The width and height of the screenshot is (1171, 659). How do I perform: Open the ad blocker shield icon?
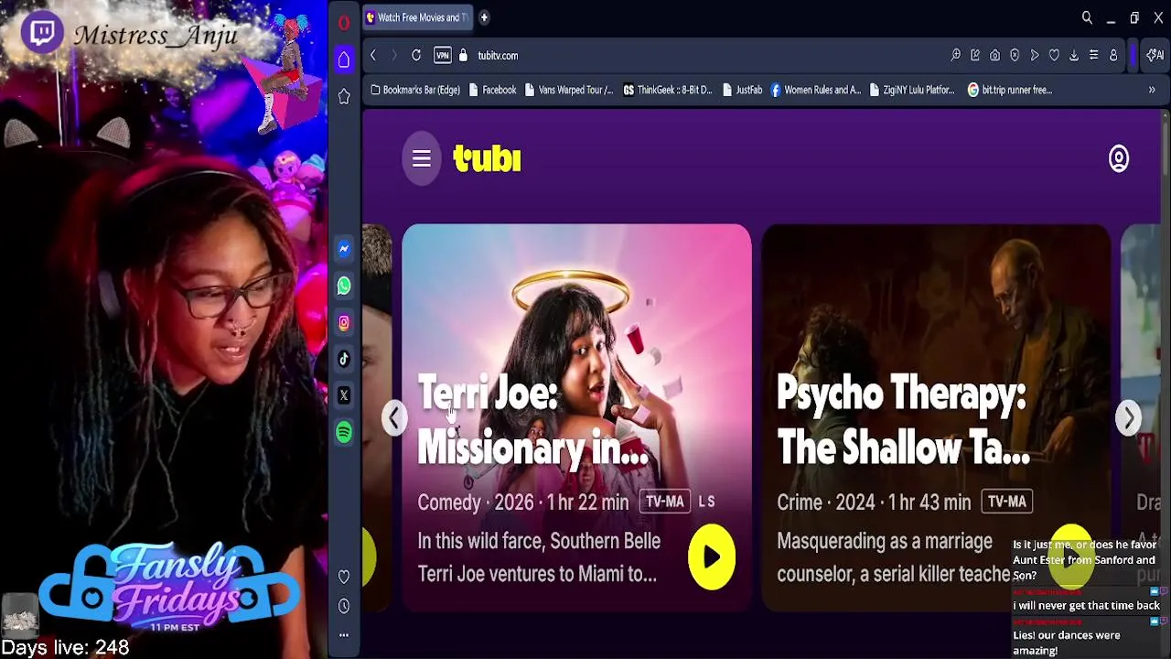coord(1015,56)
